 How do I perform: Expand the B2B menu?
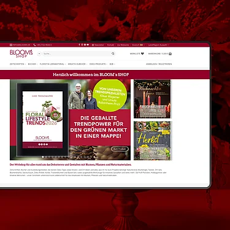112,64
